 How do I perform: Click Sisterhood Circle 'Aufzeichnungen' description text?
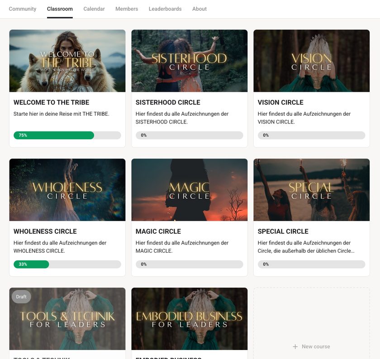point(182,118)
